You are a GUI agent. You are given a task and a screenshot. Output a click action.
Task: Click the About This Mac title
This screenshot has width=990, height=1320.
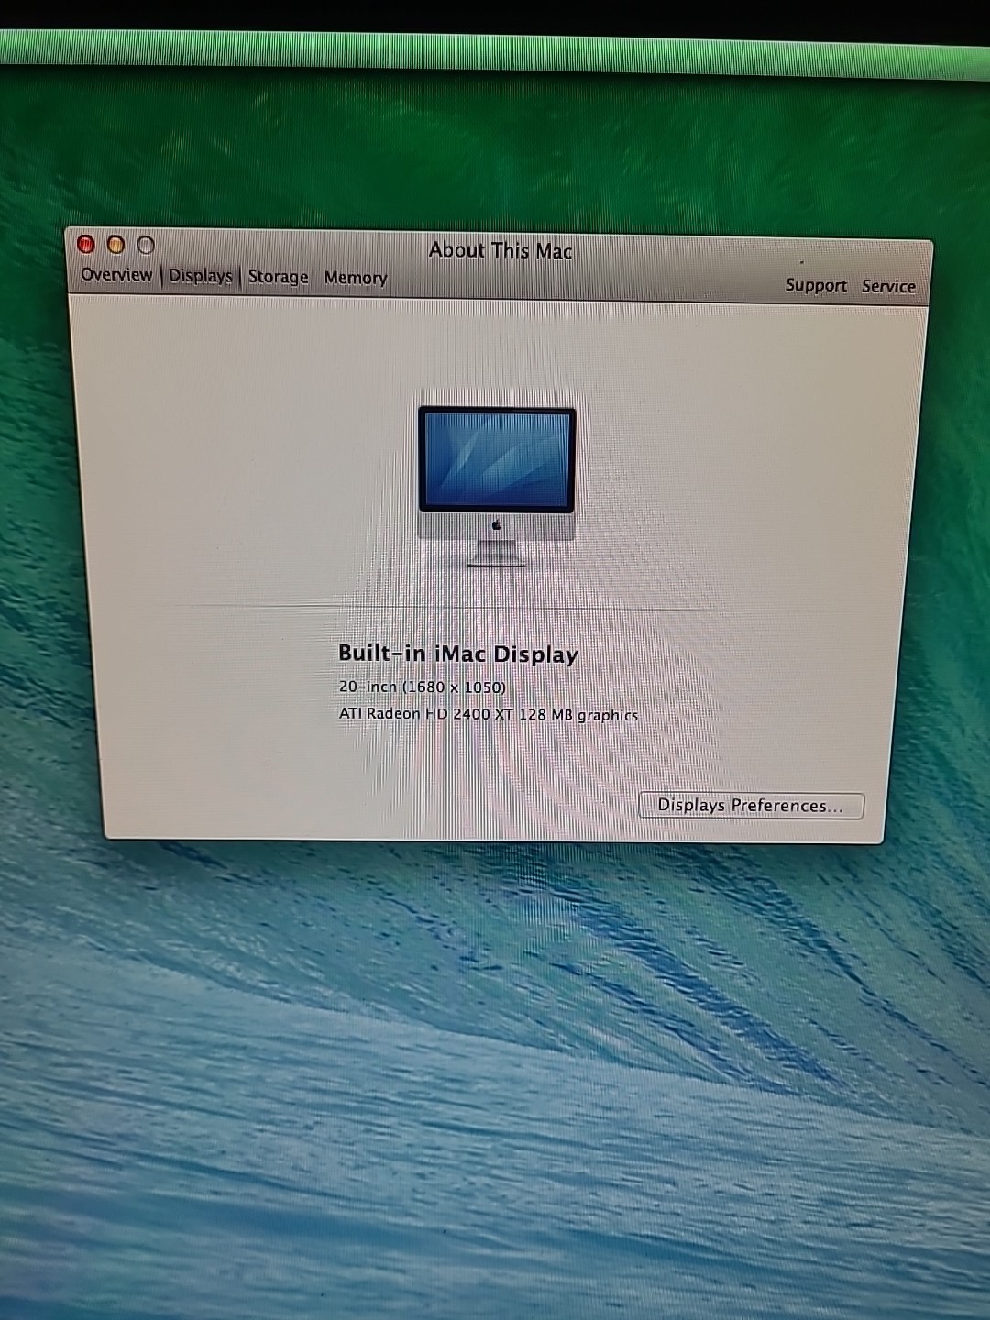pos(500,250)
